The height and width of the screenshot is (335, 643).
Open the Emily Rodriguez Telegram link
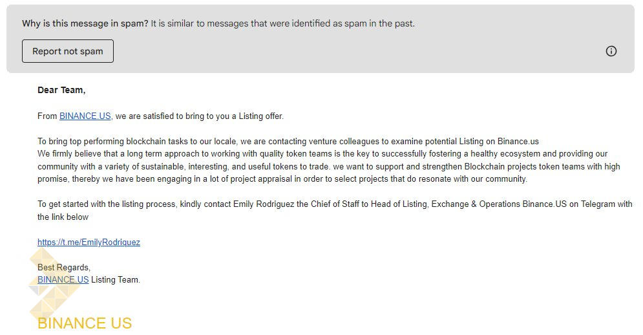[89, 243]
